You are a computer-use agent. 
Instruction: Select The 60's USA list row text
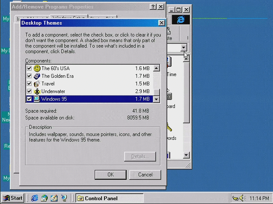pyautogui.click(x=55, y=68)
